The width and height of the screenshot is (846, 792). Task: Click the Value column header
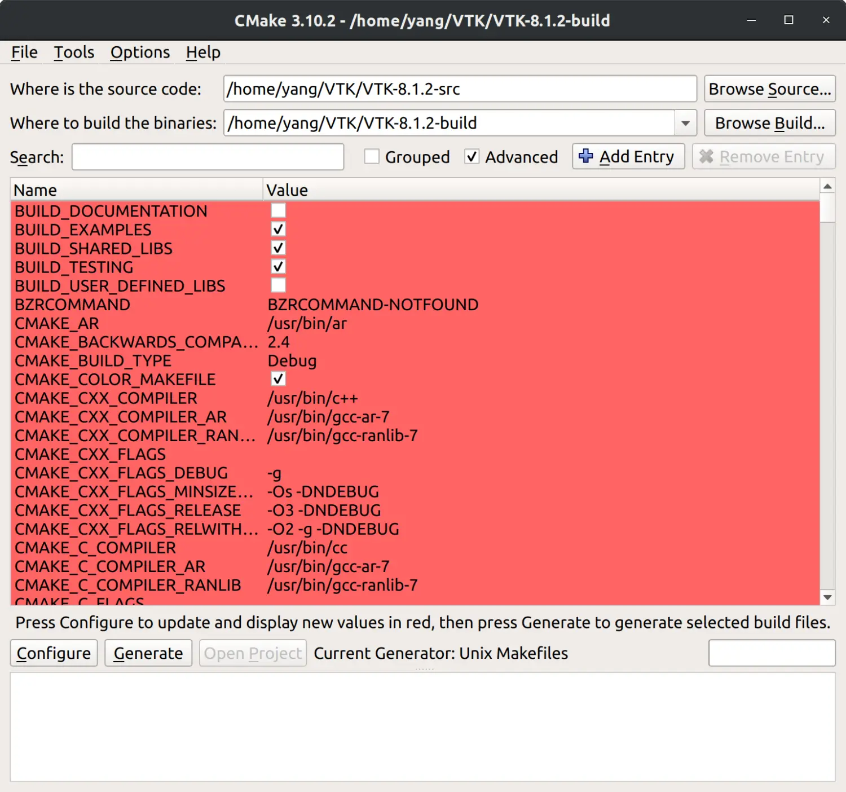click(x=541, y=190)
